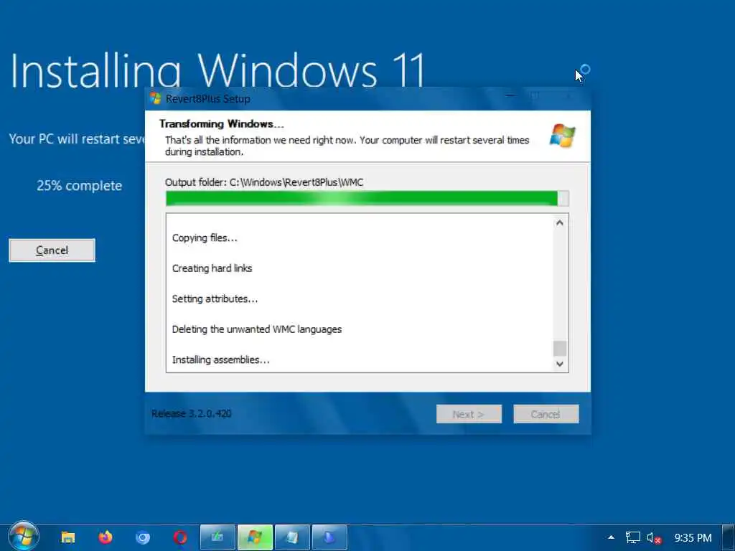
Task: Click the log scrollbar up arrow
Action: pyautogui.click(x=560, y=223)
